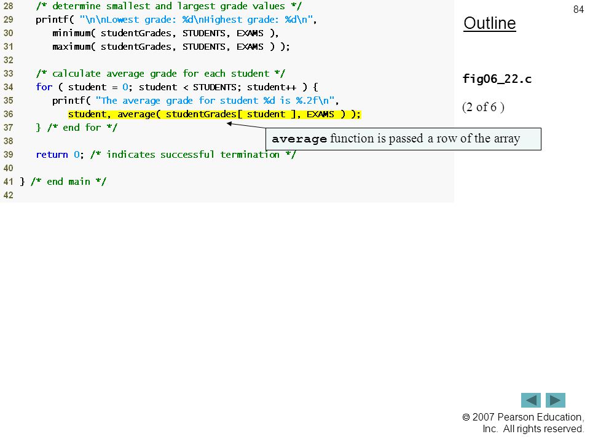Screen dimensions: 590x442
Task: Click the 'determine smallest and largest grade values' comment
Action: coord(168,6)
